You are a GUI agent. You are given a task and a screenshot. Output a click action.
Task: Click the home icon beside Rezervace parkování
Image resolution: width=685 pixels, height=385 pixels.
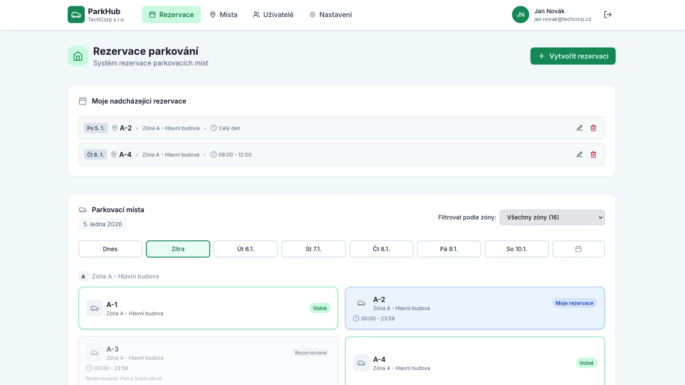[78, 56]
